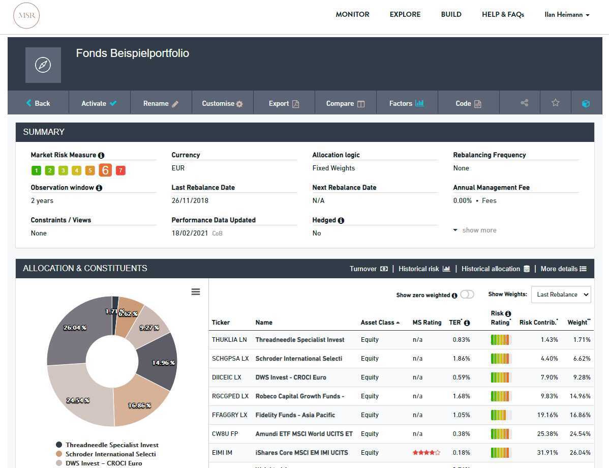This screenshot has height=468, width=609.
Task: Open pie chart hamburger menu
Action: coord(196,292)
